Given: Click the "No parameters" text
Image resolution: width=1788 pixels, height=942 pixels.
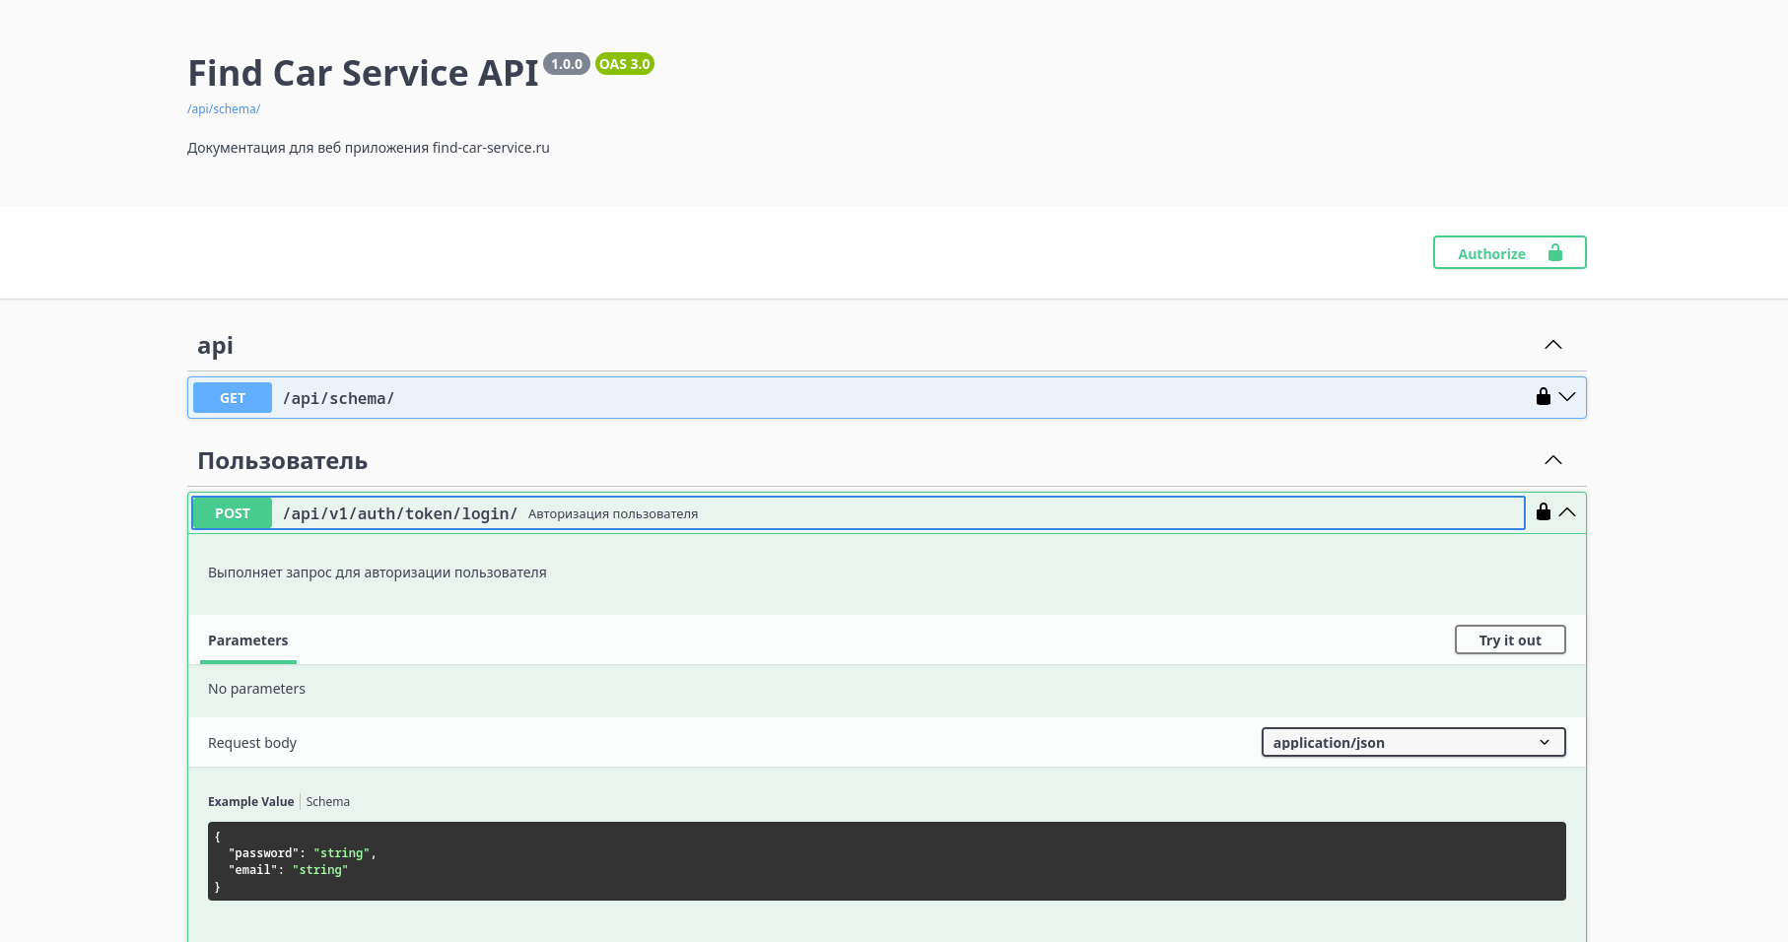Looking at the screenshot, I should (256, 689).
